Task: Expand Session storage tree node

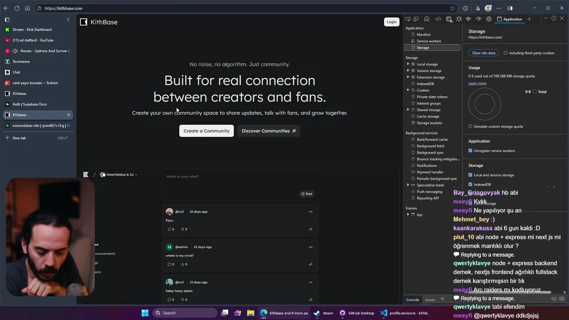Action: (408, 71)
